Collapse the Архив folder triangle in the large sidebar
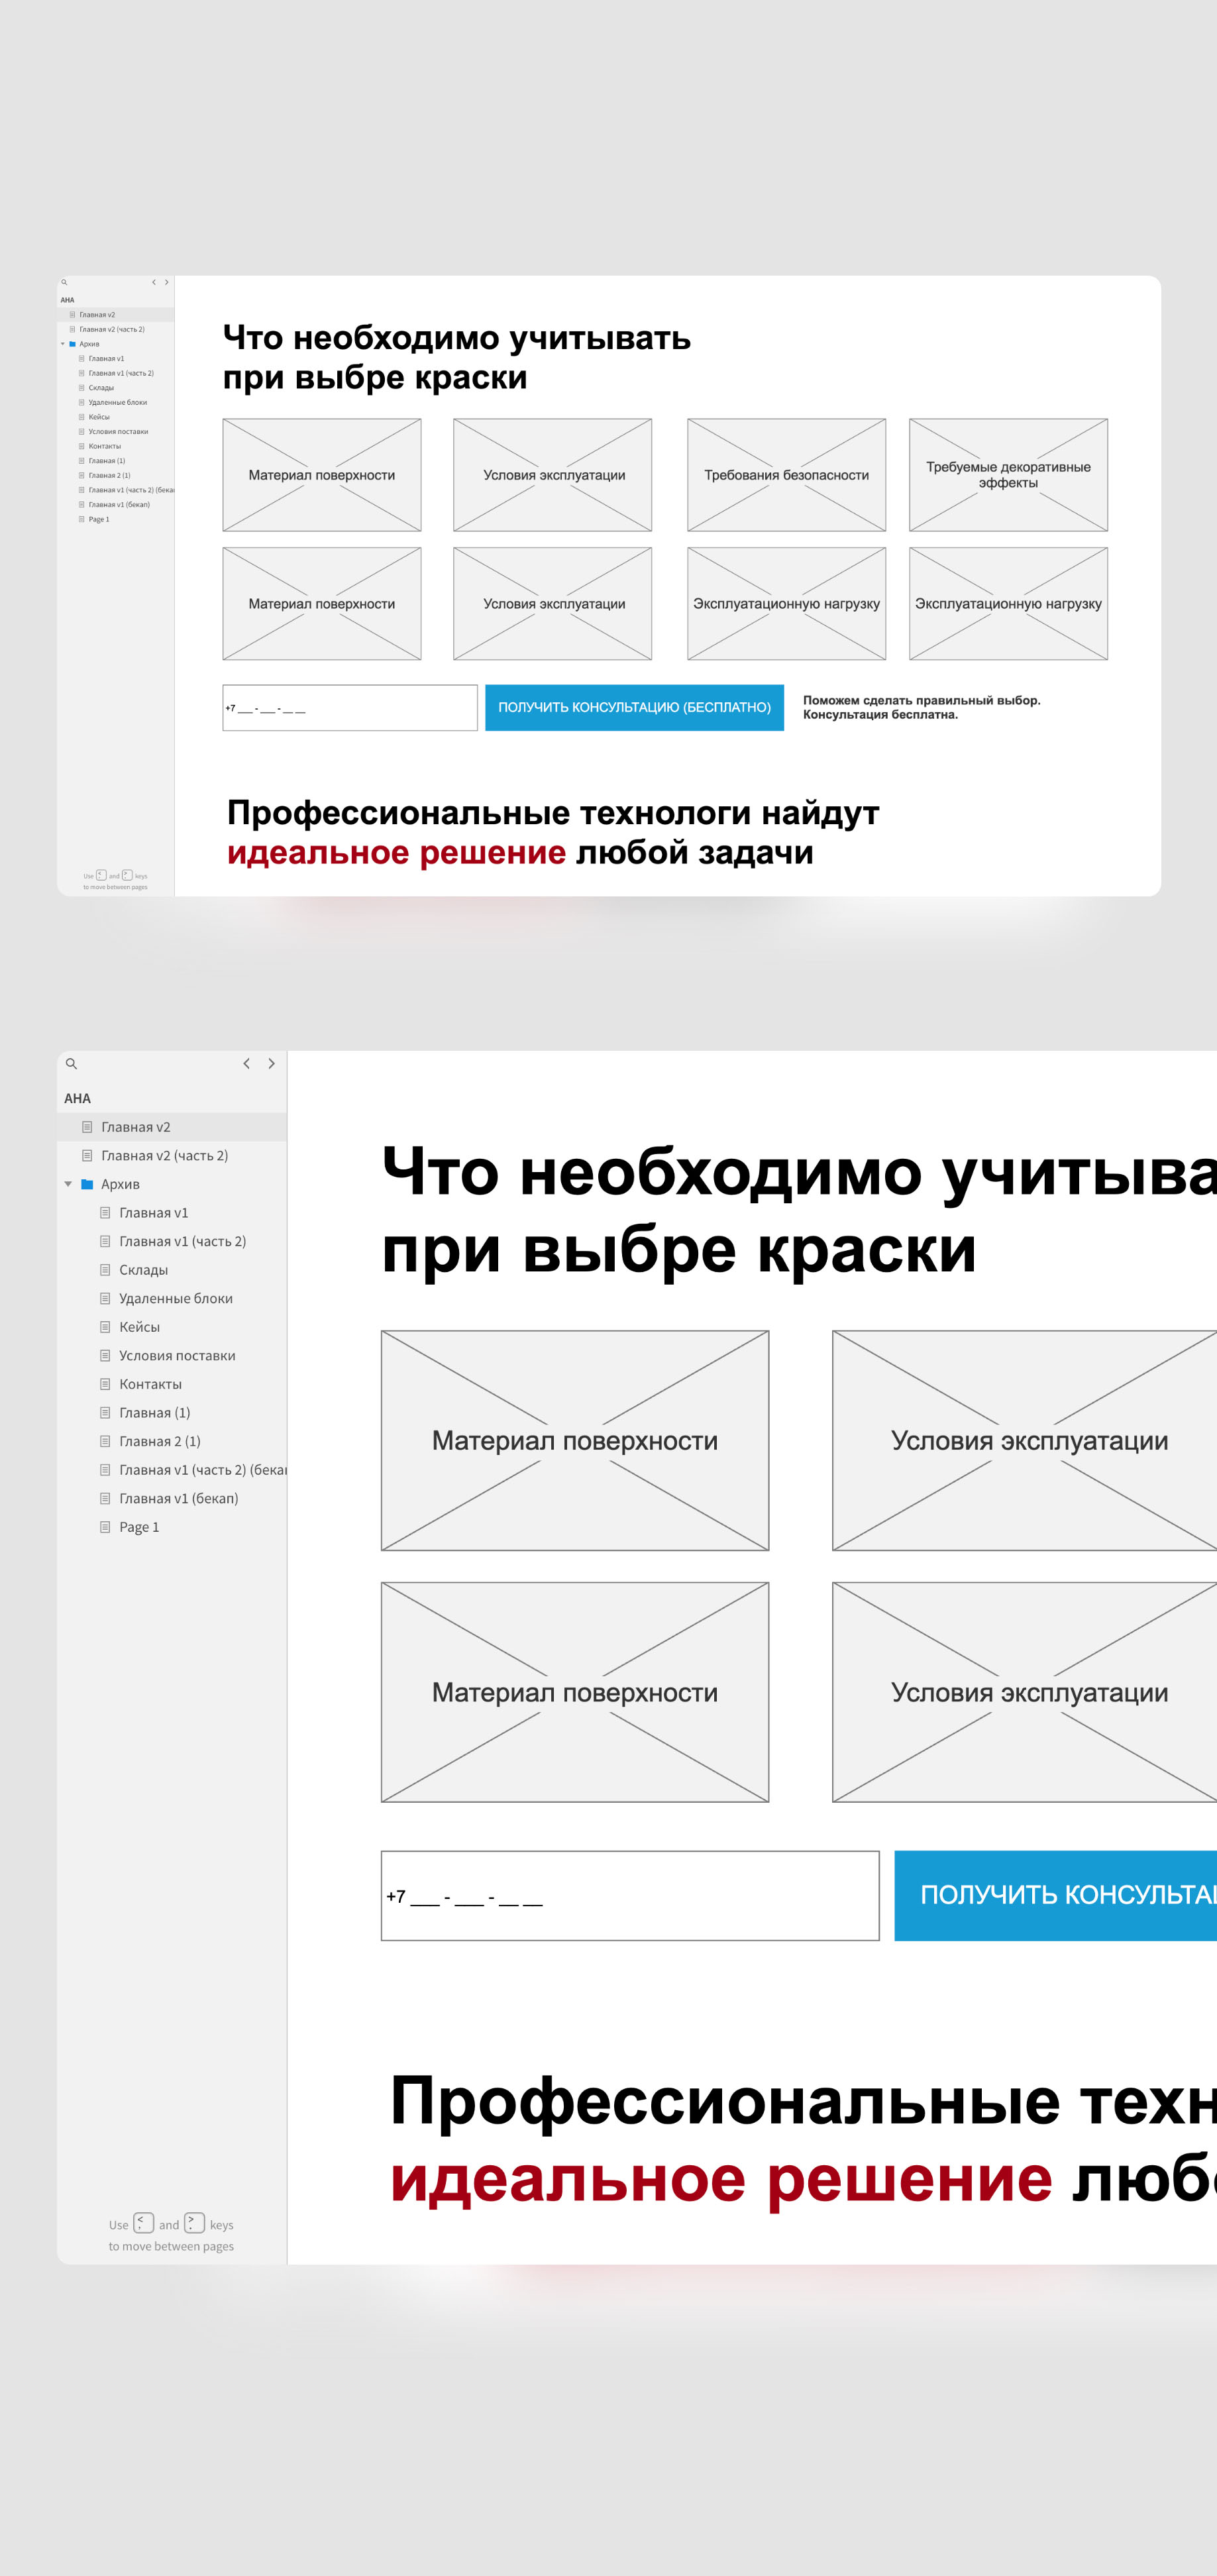The height and width of the screenshot is (2576, 1217). (x=68, y=1184)
